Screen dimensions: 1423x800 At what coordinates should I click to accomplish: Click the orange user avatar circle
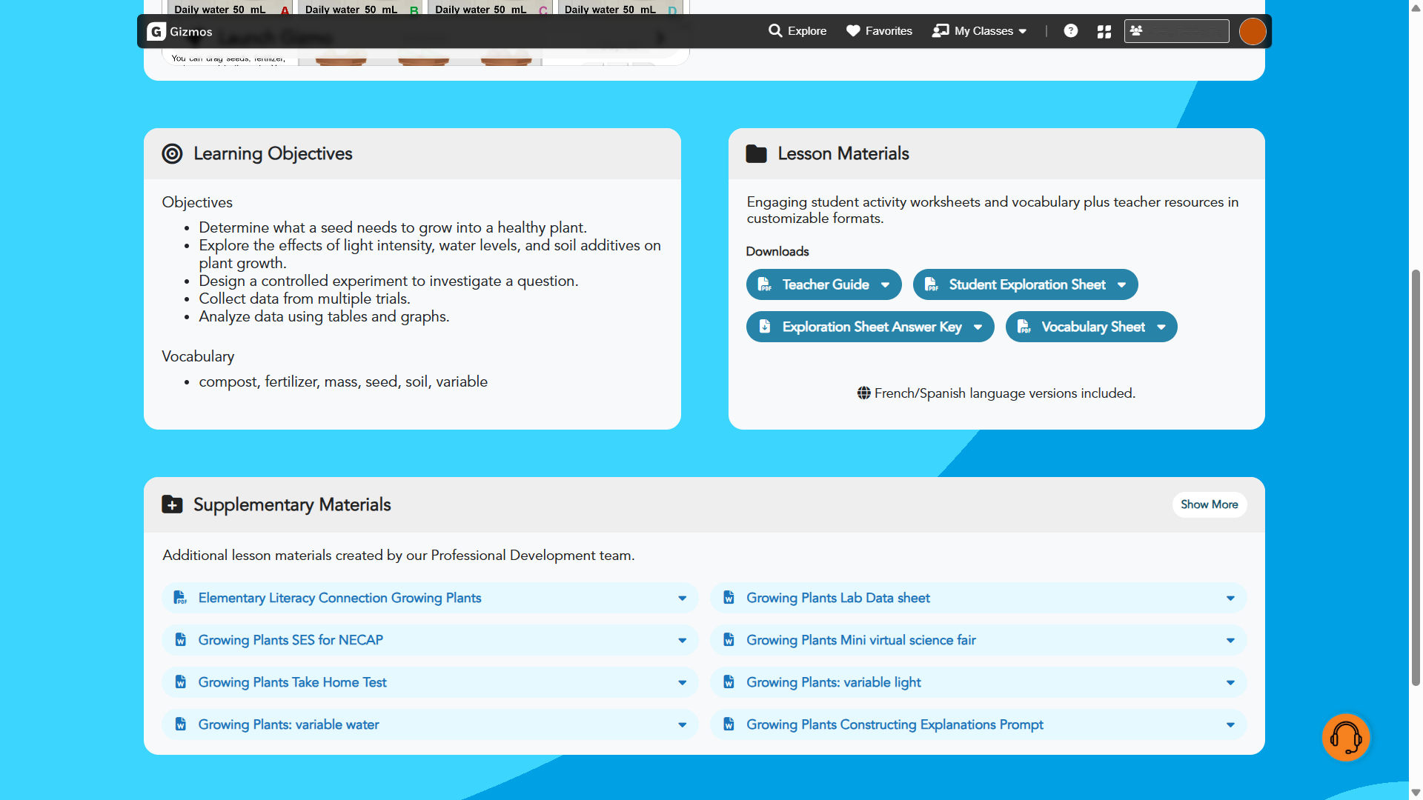pyautogui.click(x=1252, y=31)
